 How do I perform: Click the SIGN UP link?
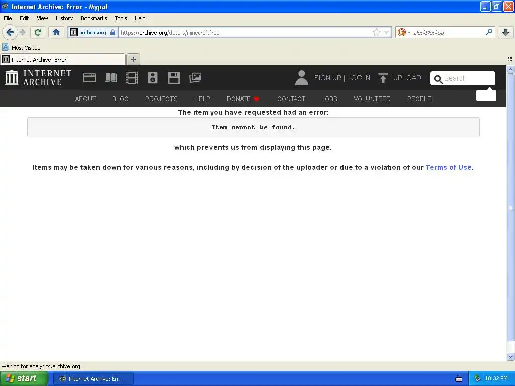point(328,78)
